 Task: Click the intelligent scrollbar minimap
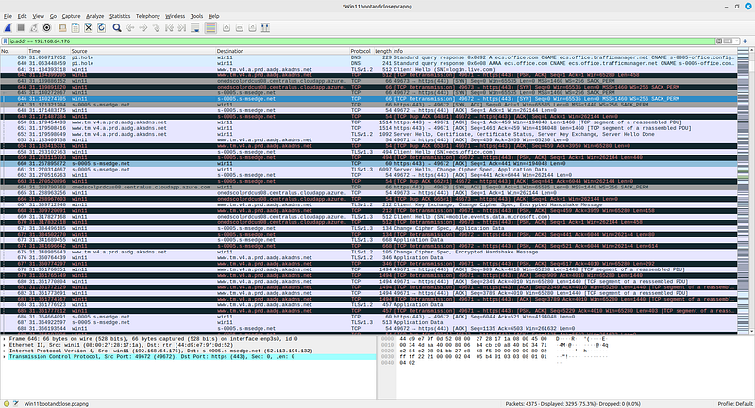click(743, 189)
